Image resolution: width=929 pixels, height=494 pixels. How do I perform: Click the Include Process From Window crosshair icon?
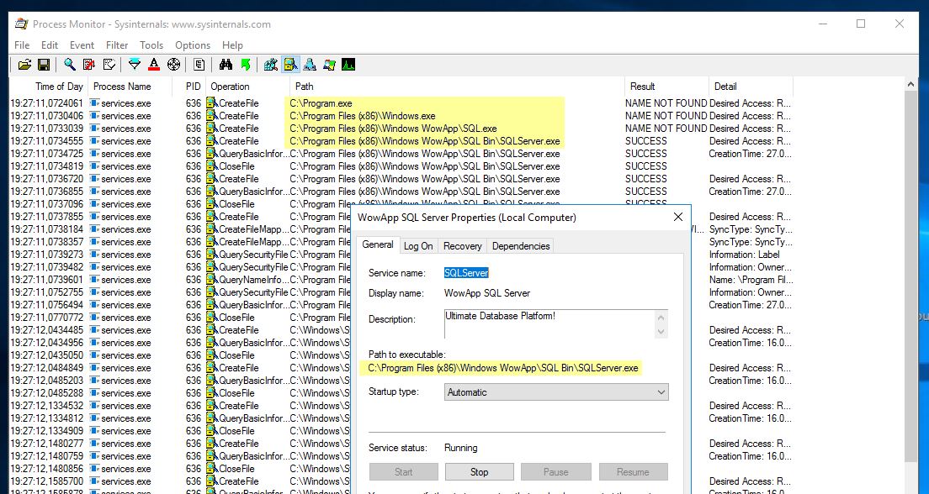(x=174, y=64)
